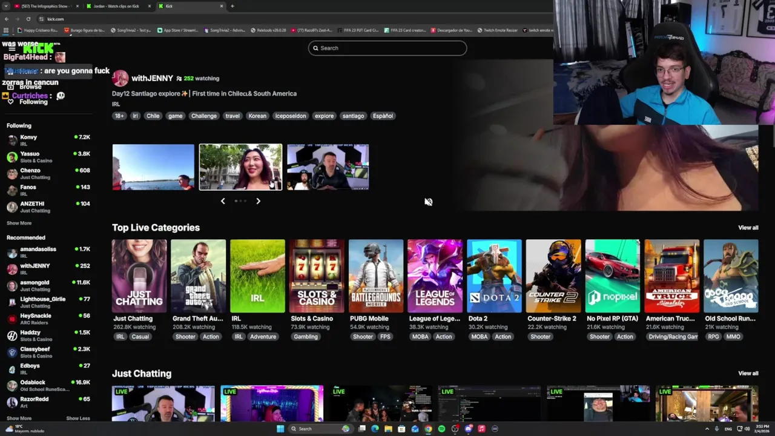Open File Explorer from the taskbar
775x436 pixels.
(388, 429)
